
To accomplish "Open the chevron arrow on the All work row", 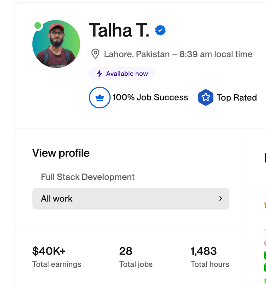I will pyautogui.click(x=220, y=199).
